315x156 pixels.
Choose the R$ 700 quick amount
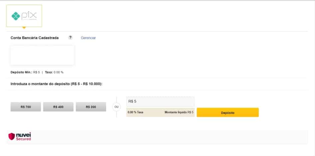[26, 107]
